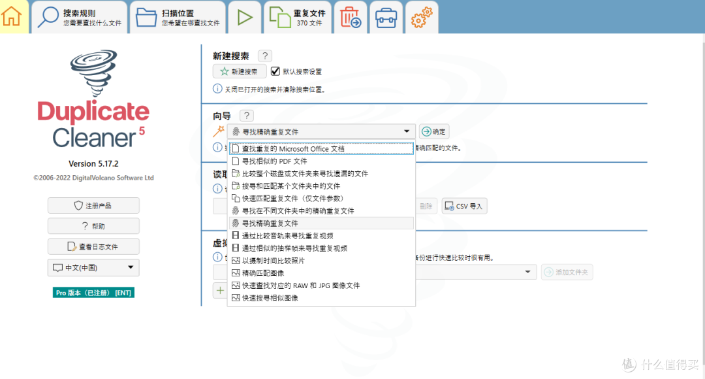The height and width of the screenshot is (379, 705).
Task: Select 寻找相似的 PDF 文件 option
Action: tap(321, 161)
